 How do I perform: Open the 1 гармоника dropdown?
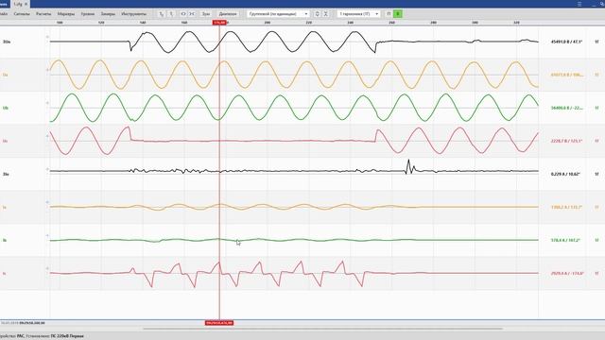(358, 14)
